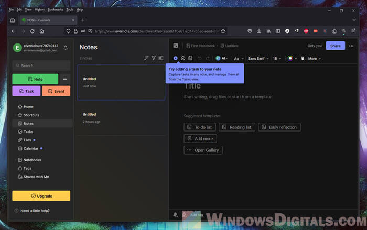Screen dimensions: 367x230
Task: Open the History menu
Action: pos(39,10)
